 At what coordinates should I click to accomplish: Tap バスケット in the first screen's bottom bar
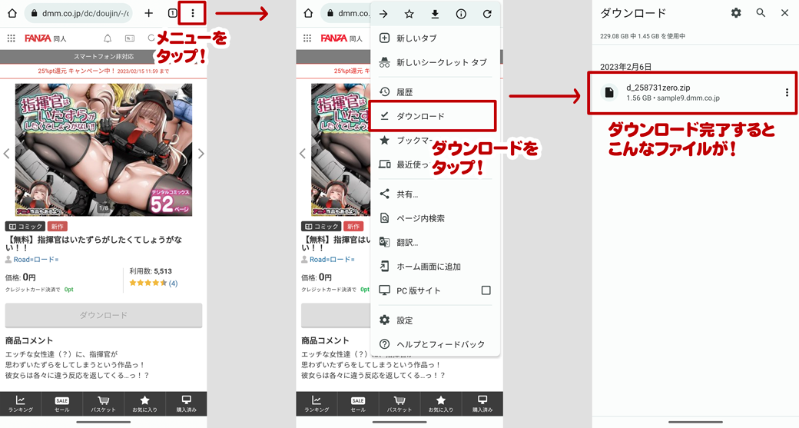coord(104,403)
